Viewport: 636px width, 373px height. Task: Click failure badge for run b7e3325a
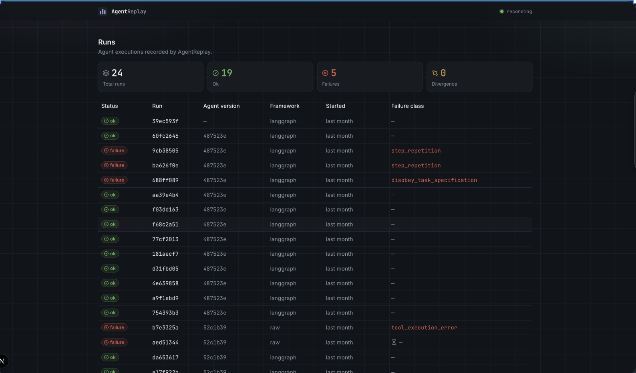(x=115, y=327)
